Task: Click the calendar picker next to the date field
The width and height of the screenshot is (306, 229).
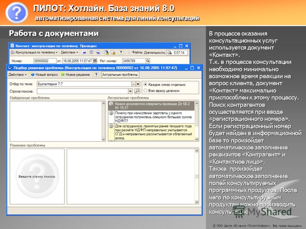Action: click(95, 61)
